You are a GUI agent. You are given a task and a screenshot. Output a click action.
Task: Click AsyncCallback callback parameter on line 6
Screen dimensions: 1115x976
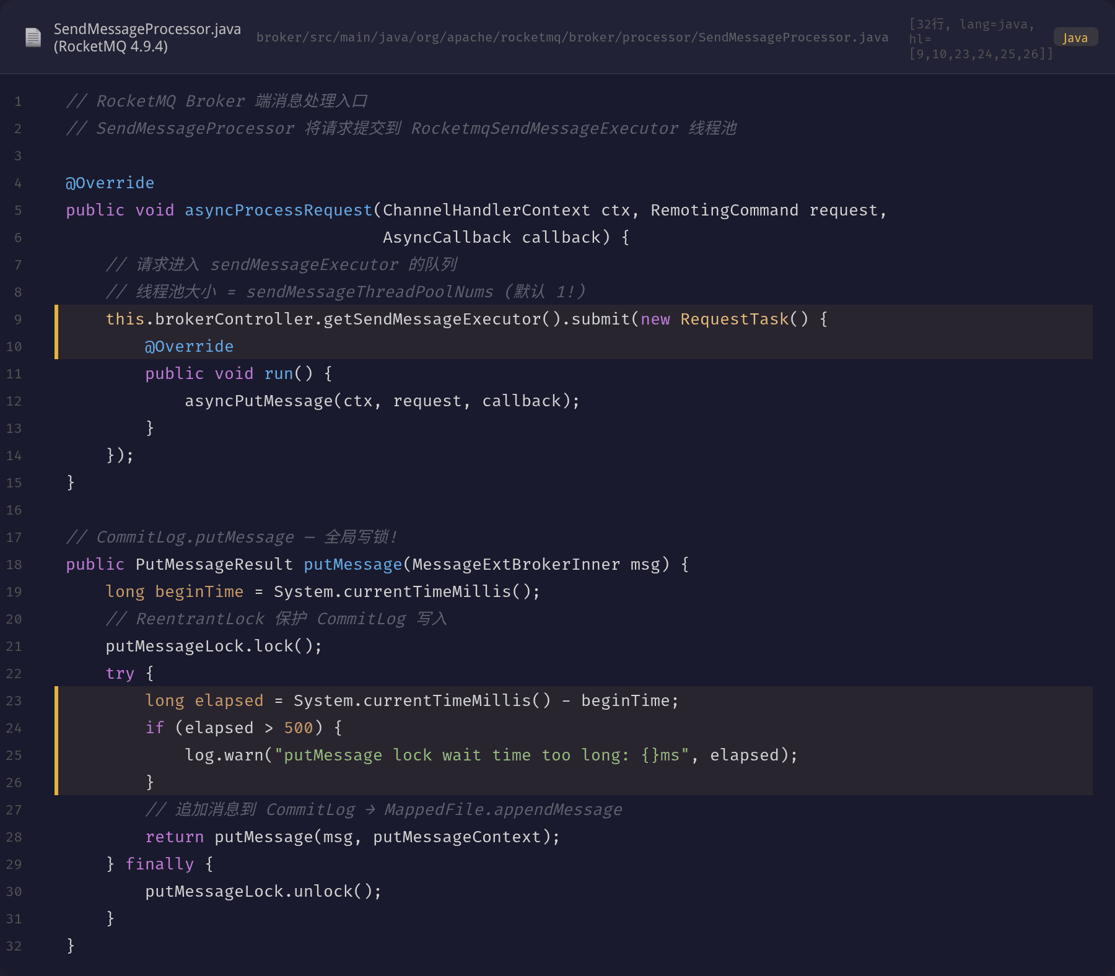[496, 238]
